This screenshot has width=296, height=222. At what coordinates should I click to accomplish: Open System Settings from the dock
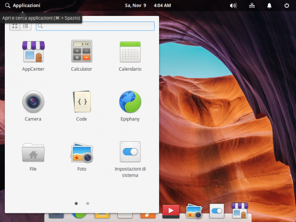tap(217, 211)
